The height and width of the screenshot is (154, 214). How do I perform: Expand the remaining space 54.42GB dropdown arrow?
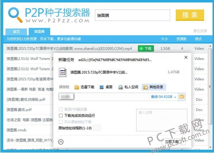175,97
